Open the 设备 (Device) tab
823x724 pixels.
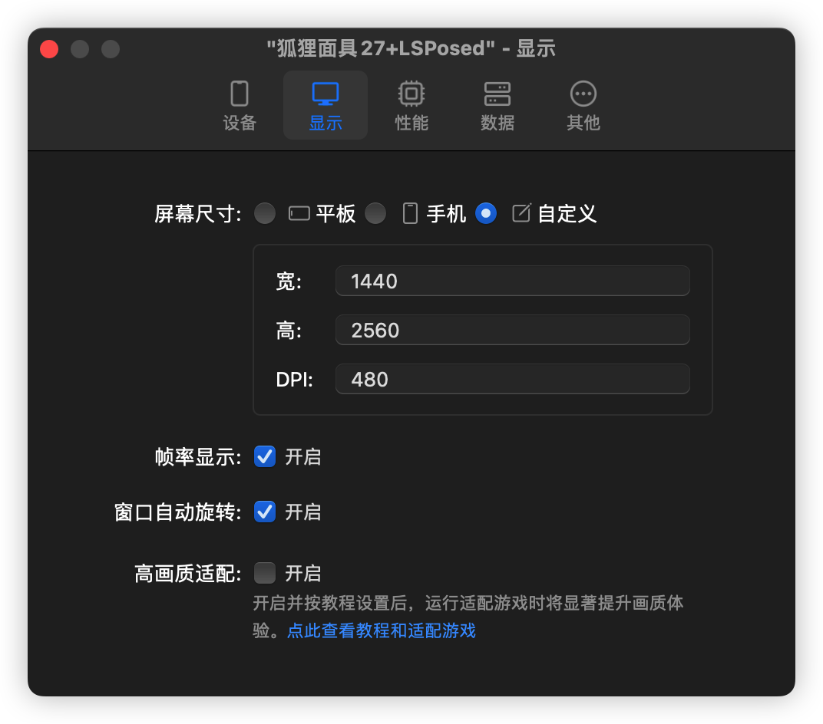tap(240, 105)
